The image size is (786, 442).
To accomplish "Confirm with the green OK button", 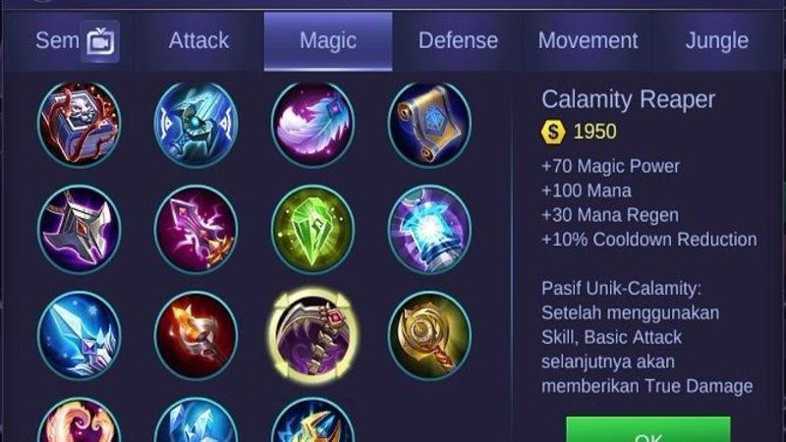I will (x=648, y=430).
